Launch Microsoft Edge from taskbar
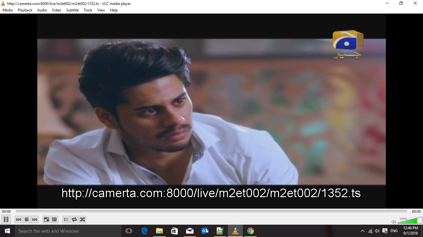423x237 pixels. point(144,231)
